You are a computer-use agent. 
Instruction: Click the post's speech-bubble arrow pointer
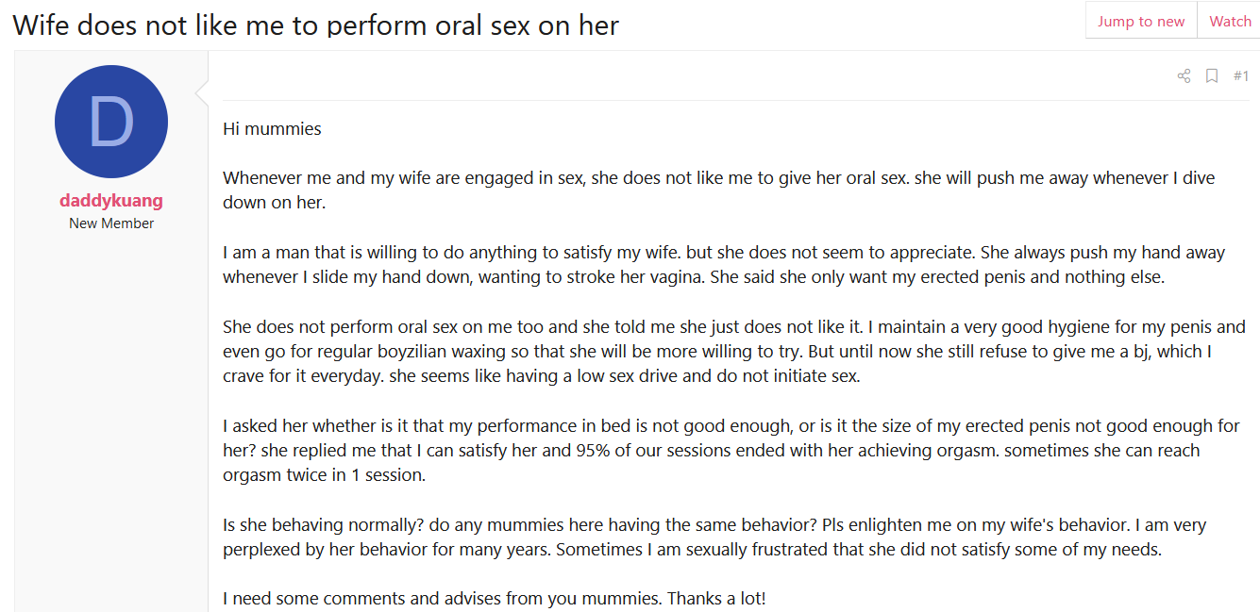(x=201, y=92)
